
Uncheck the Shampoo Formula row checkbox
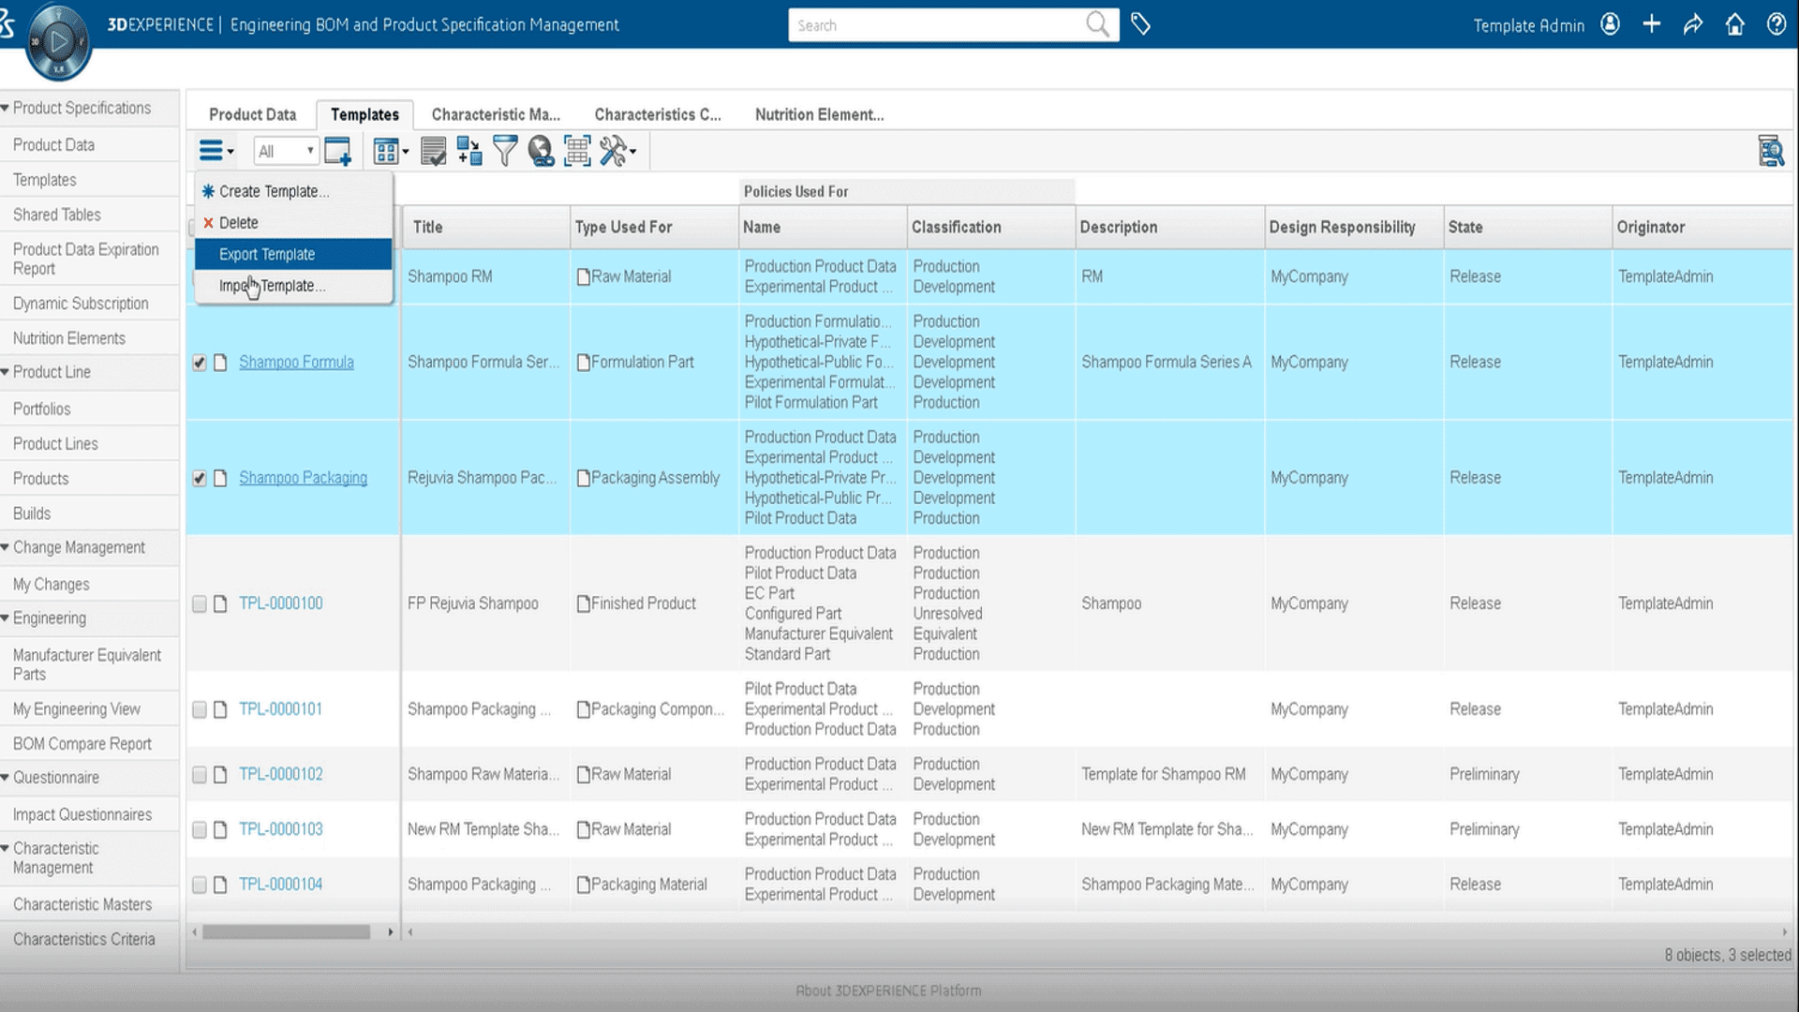(199, 363)
